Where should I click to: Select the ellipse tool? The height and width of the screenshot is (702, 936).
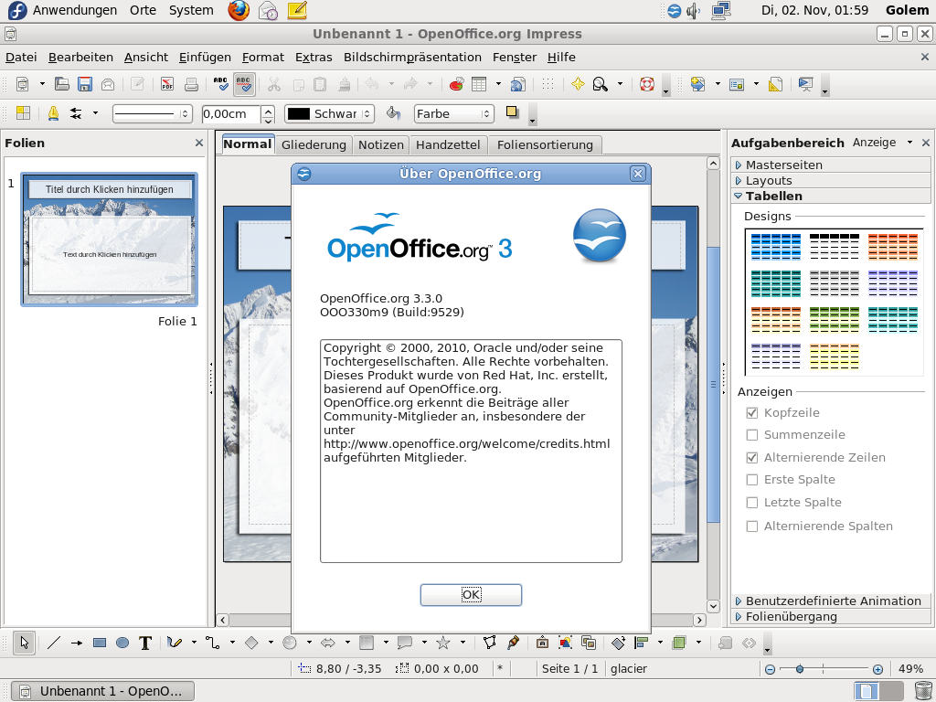click(x=122, y=643)
